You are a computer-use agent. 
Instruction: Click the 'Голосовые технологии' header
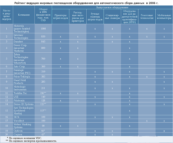tap(147, 17)
